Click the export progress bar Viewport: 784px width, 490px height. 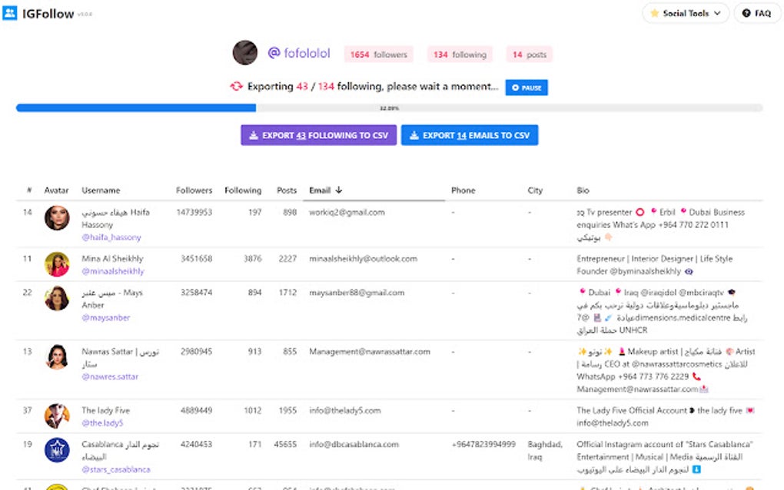[389, 108]
